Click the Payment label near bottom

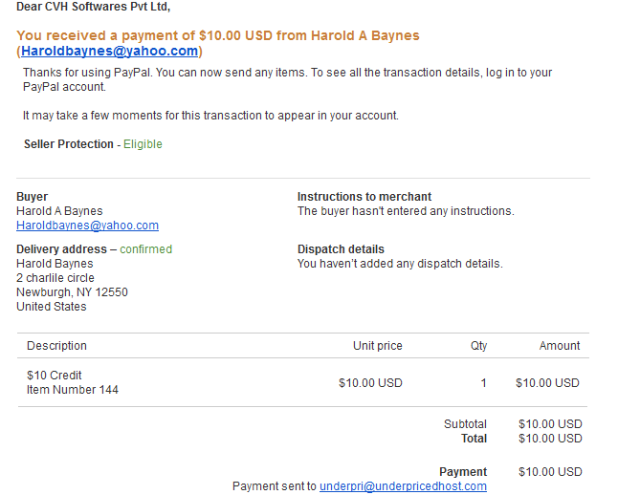pyautogui.click(x=463, y=472)
